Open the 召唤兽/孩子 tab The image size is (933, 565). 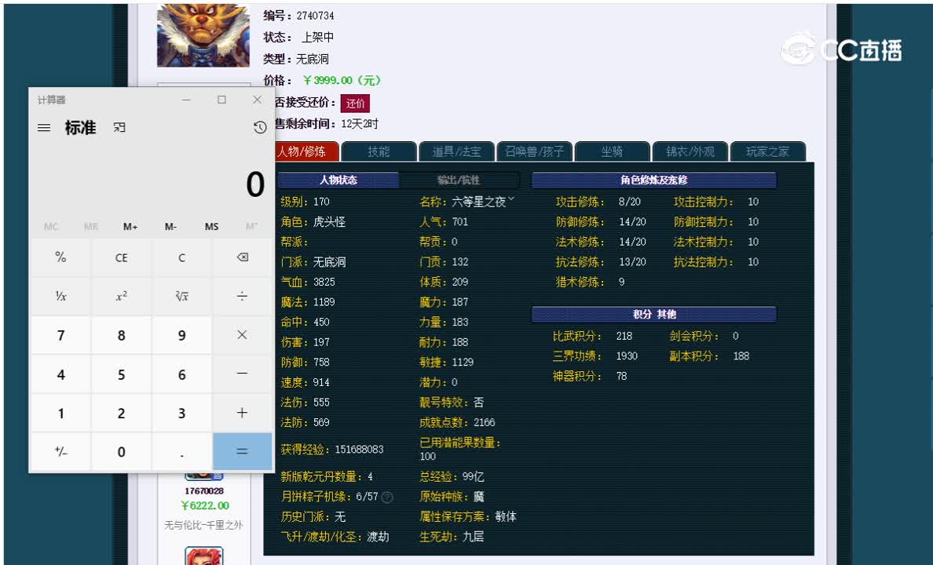point(532,151)
